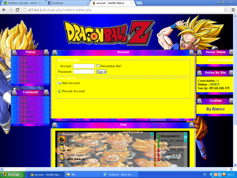Switch to the Facebook tab

[x=58, y=3]
